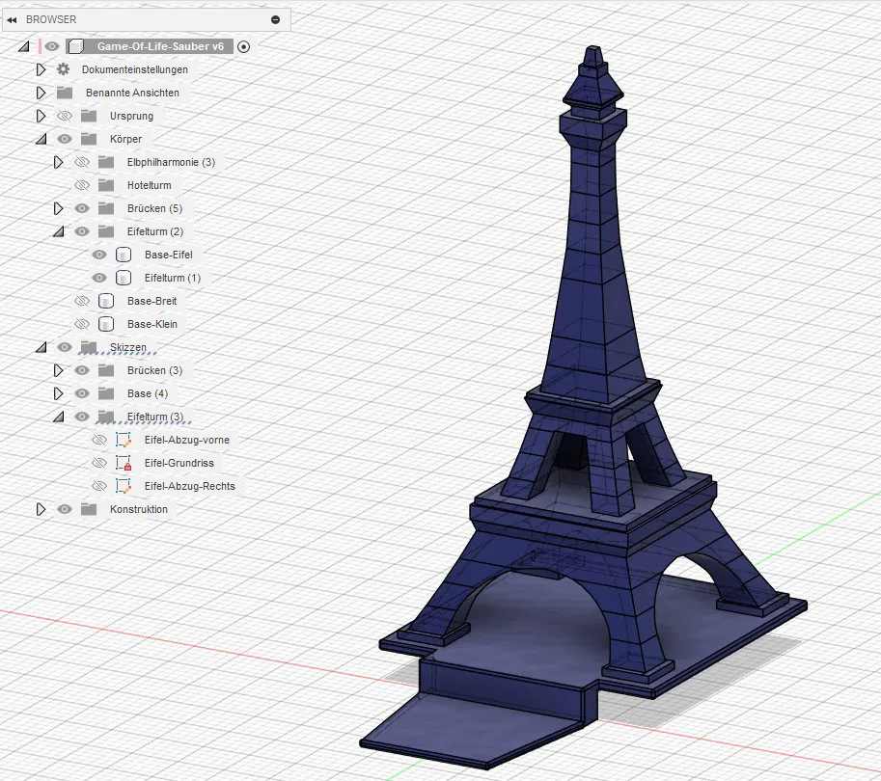Hide the Brücken (5) bodies group
The image size is (881, 781).
(x=82, y=208)
